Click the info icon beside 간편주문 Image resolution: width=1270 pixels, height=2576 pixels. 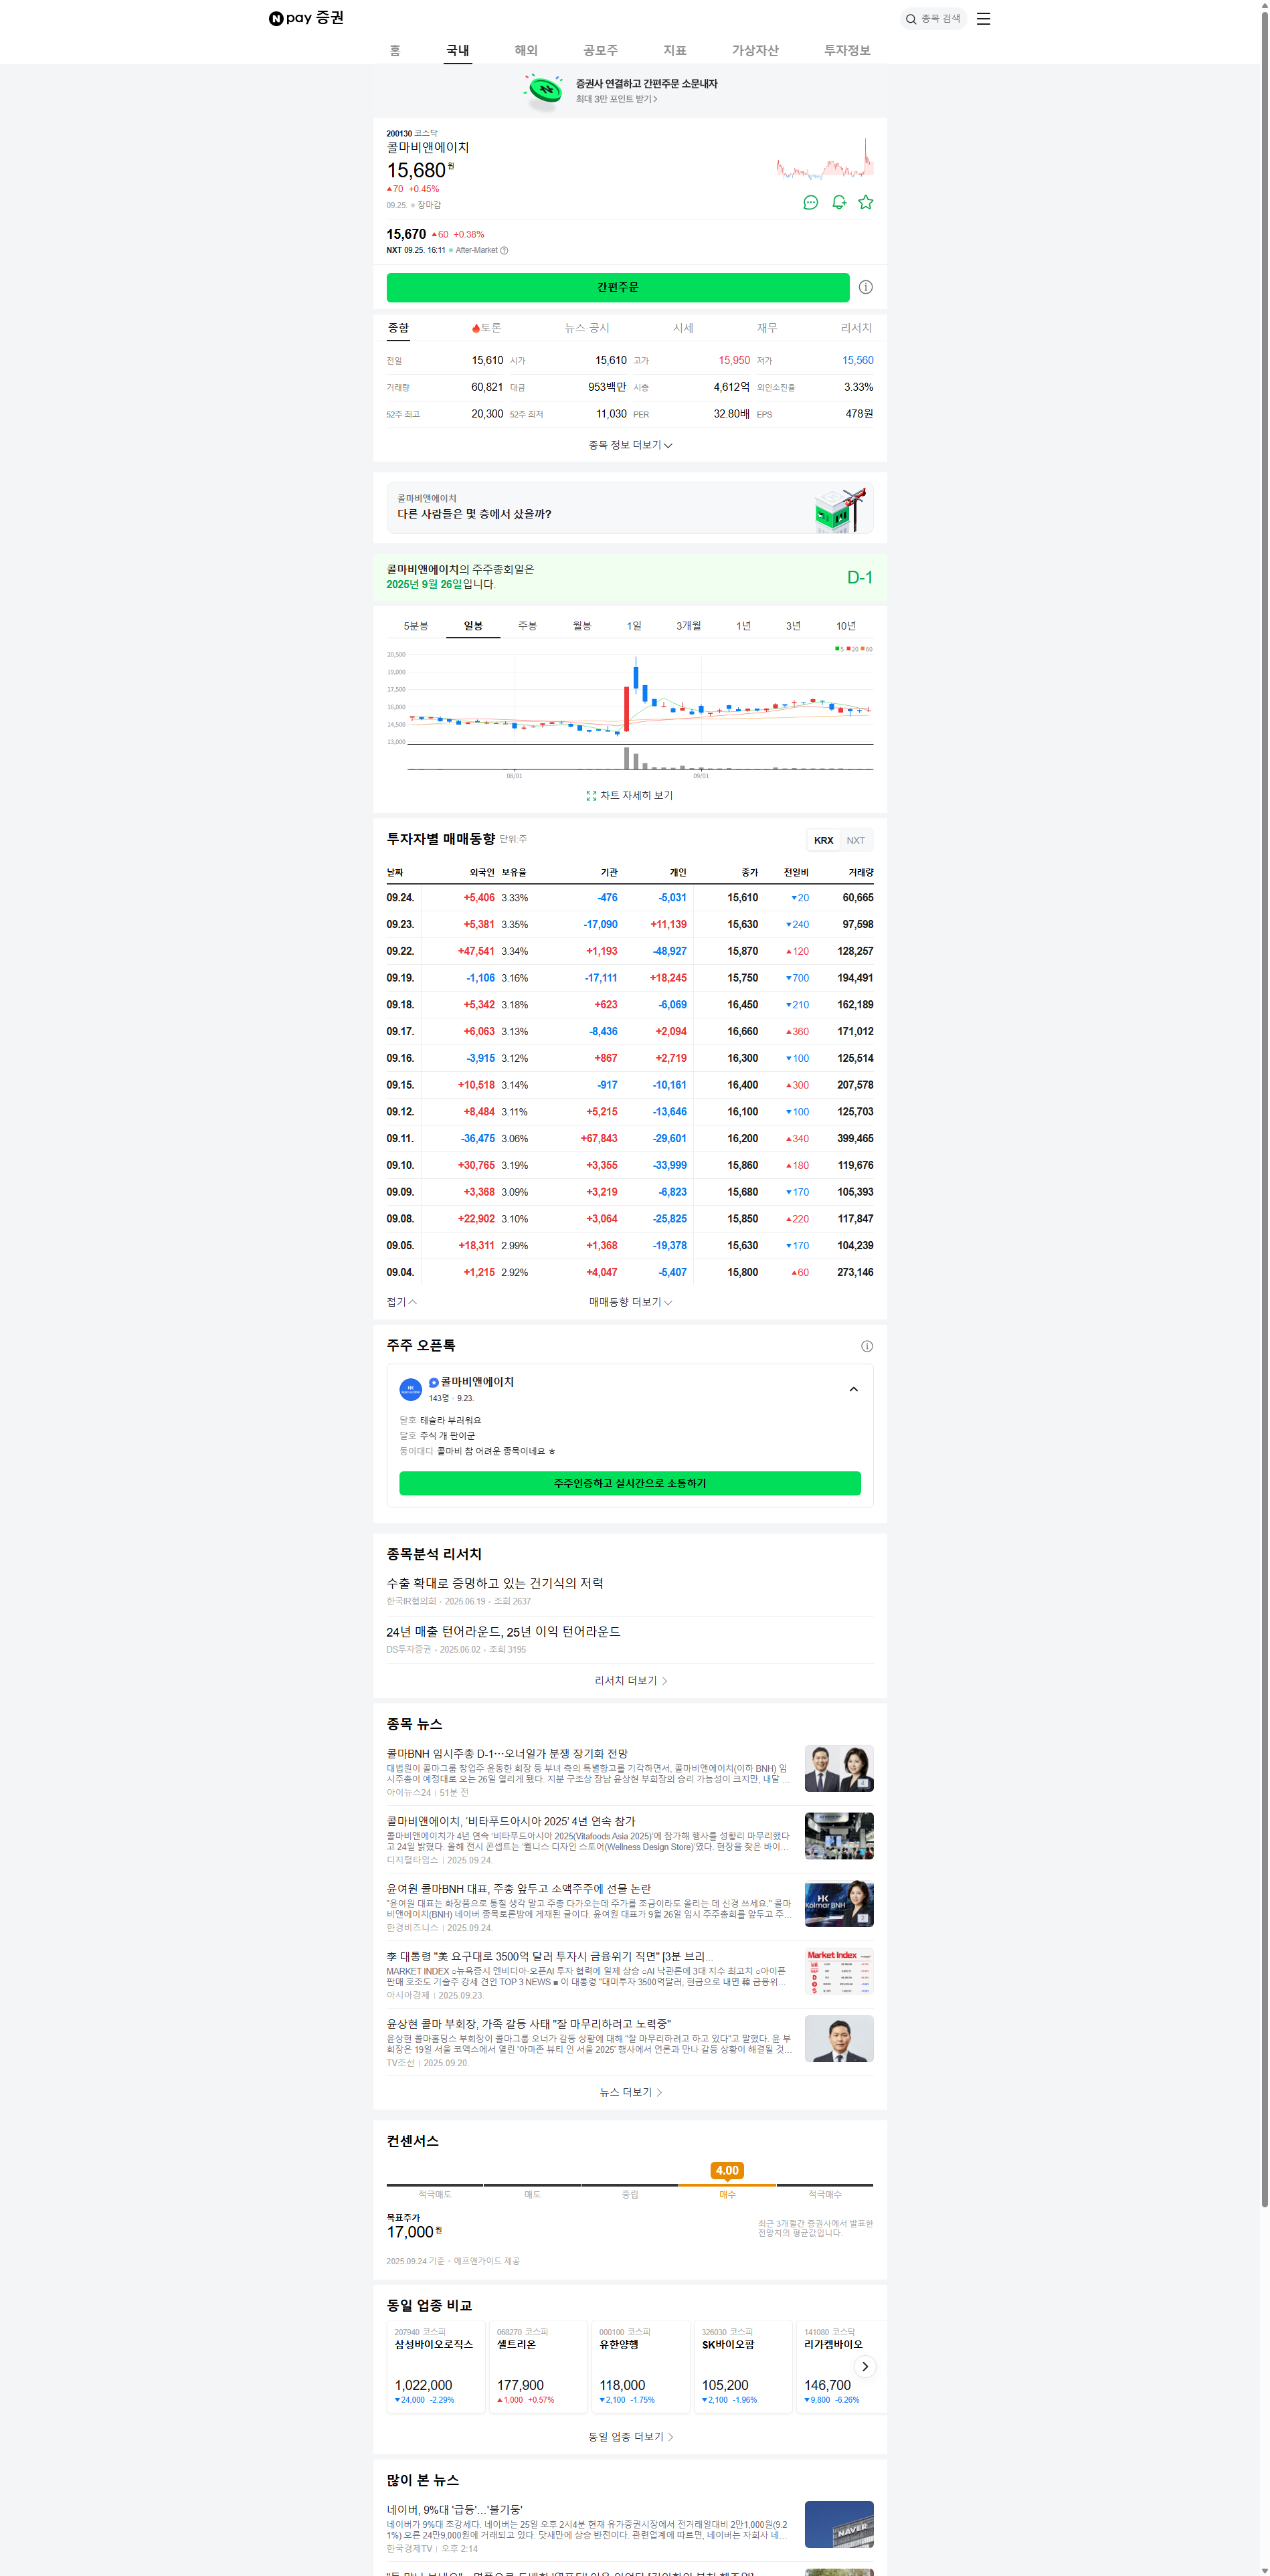pos(866,287)
